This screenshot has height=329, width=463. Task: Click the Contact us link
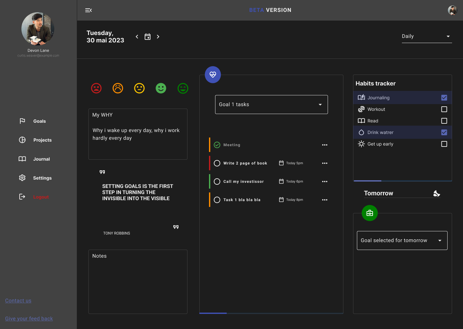click(18, 301)
